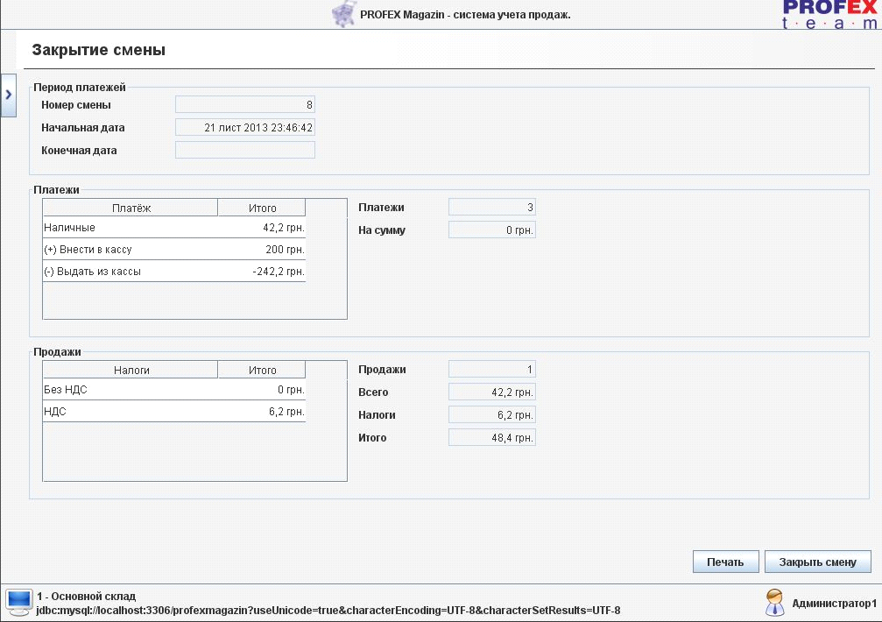
Task: Select the Без НДС row
Action: click(x=174, y=390)
